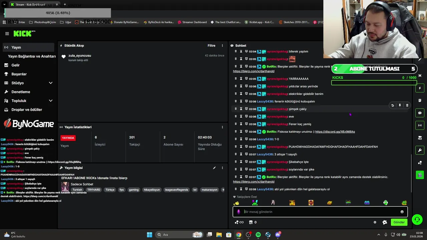
Task: Click the Turkish tag
Action: tap(77, 190)
